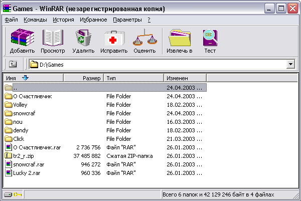Select the dendy folder icon
Viewport: 301px width, 201px height.
tap(9, 130)
